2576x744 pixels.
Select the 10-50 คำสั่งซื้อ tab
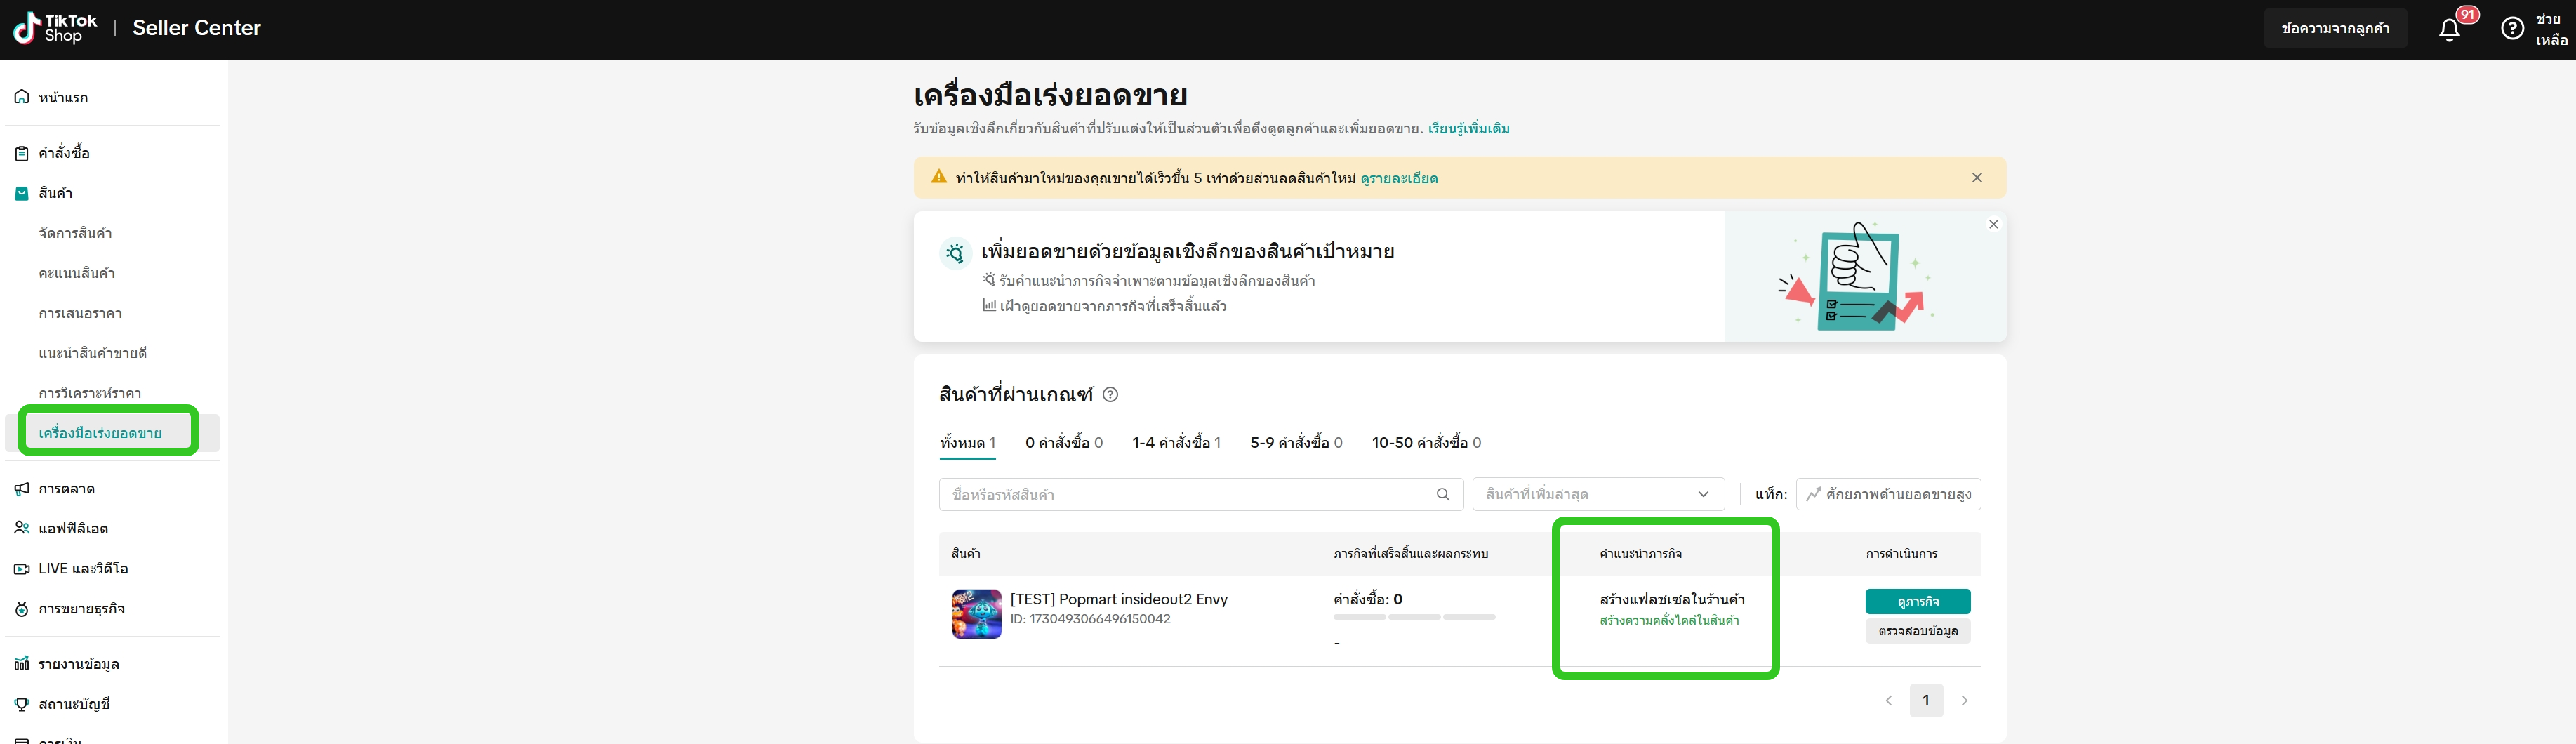point(1426,443)
